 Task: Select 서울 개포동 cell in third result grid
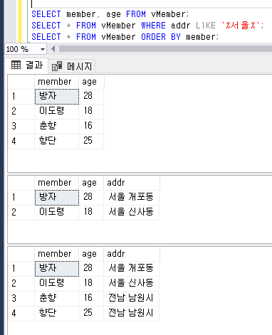coord(131,268)
